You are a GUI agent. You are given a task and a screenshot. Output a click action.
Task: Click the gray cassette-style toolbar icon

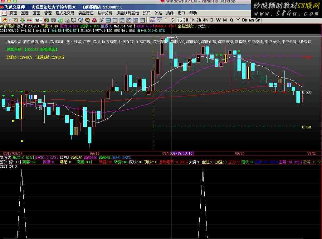pyautogui.click(x=53, y=20)
